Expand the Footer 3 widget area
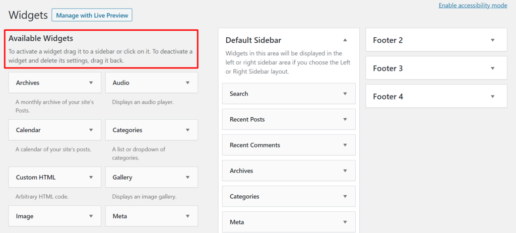This screenshot has width=516, height=233. point(492,68)
